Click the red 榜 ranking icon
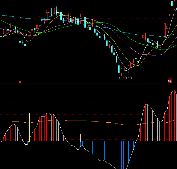 [x=170, y=81]
